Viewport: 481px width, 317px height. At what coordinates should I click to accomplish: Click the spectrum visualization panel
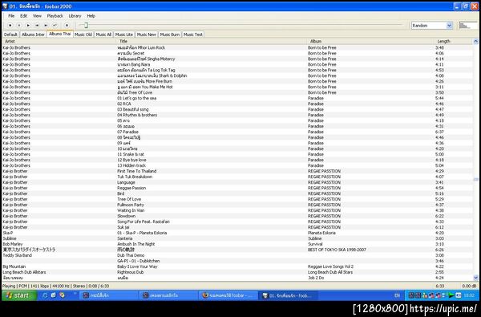(x=468, y=26)
